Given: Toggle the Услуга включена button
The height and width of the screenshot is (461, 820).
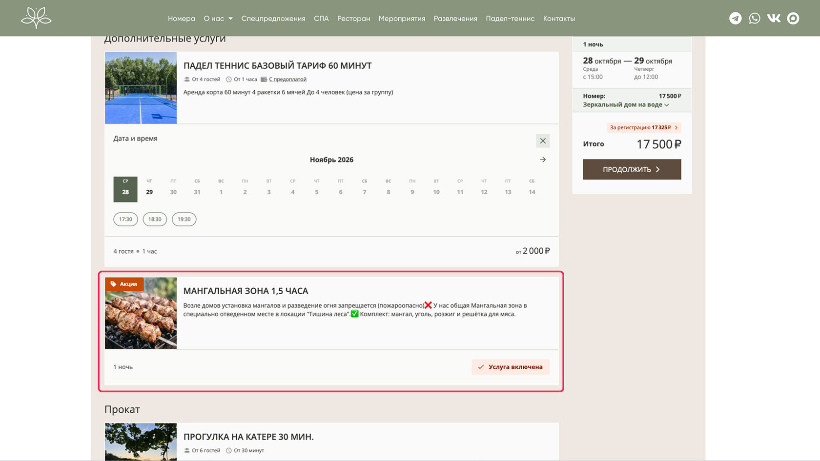Looking at the screenshot, I should [511, 367].
